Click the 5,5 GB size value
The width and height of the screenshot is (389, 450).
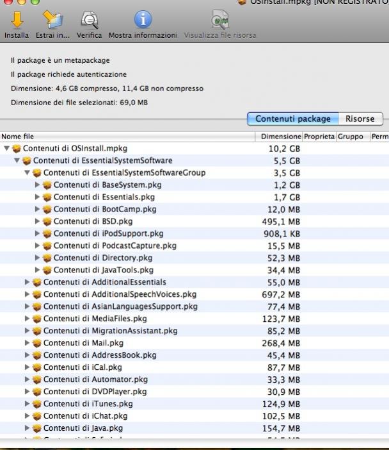[x=287, y=161]
